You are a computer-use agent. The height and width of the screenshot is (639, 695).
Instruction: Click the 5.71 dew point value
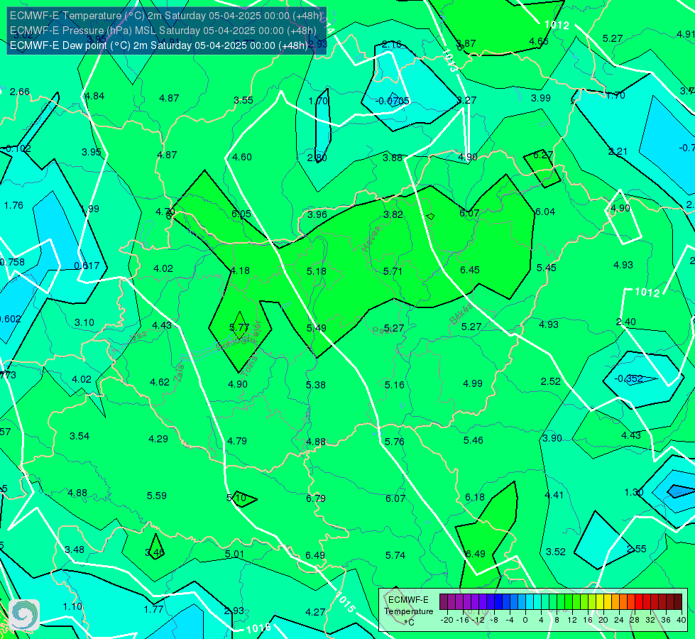coord(393,271)
